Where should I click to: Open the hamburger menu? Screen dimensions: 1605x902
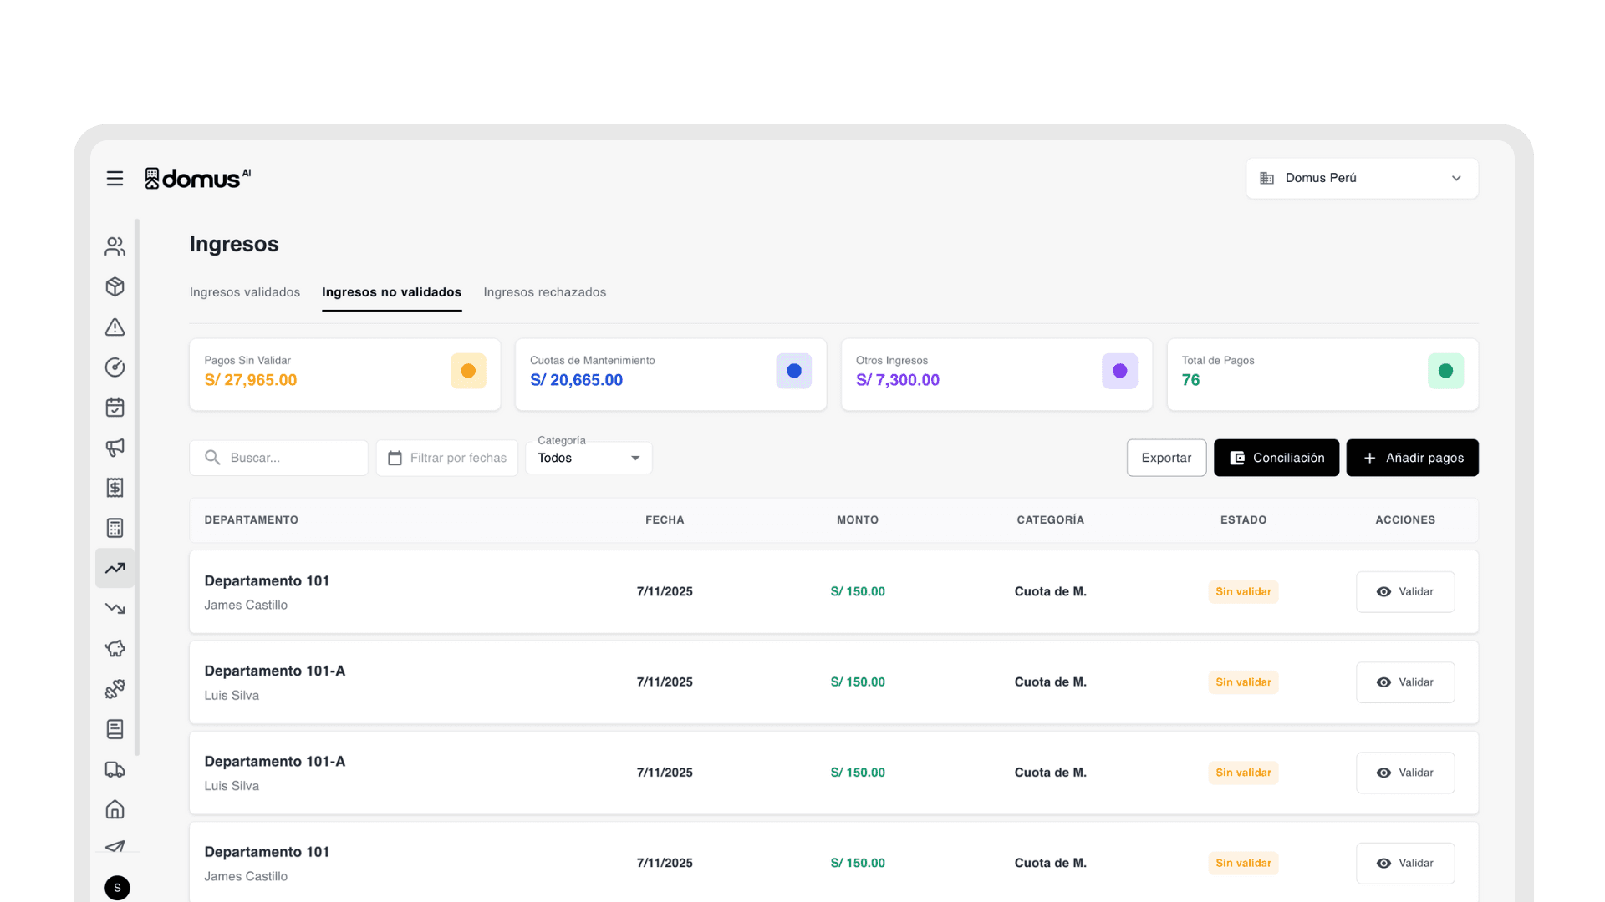115,178
